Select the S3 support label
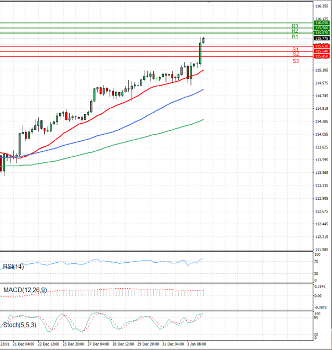Image resolution: width=332 pixels, height=350 pixels. point(295,61)
